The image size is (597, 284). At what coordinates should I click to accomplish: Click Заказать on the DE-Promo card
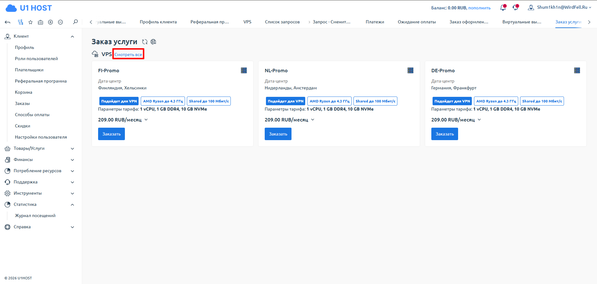445,134
